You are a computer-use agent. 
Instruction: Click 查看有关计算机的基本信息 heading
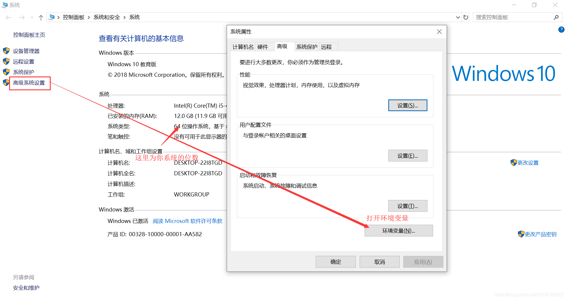pos(141,39)
